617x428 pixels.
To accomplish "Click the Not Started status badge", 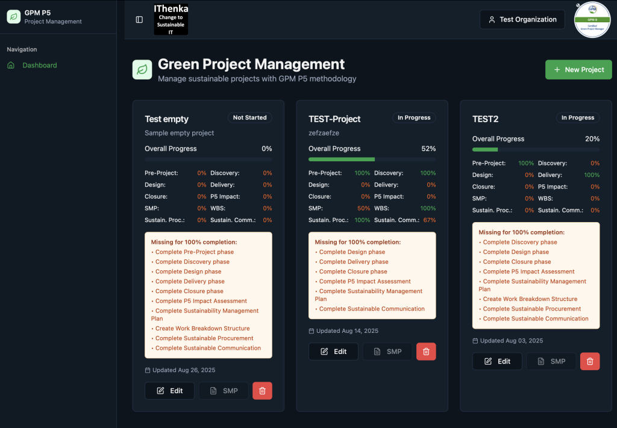I will 249,118.
